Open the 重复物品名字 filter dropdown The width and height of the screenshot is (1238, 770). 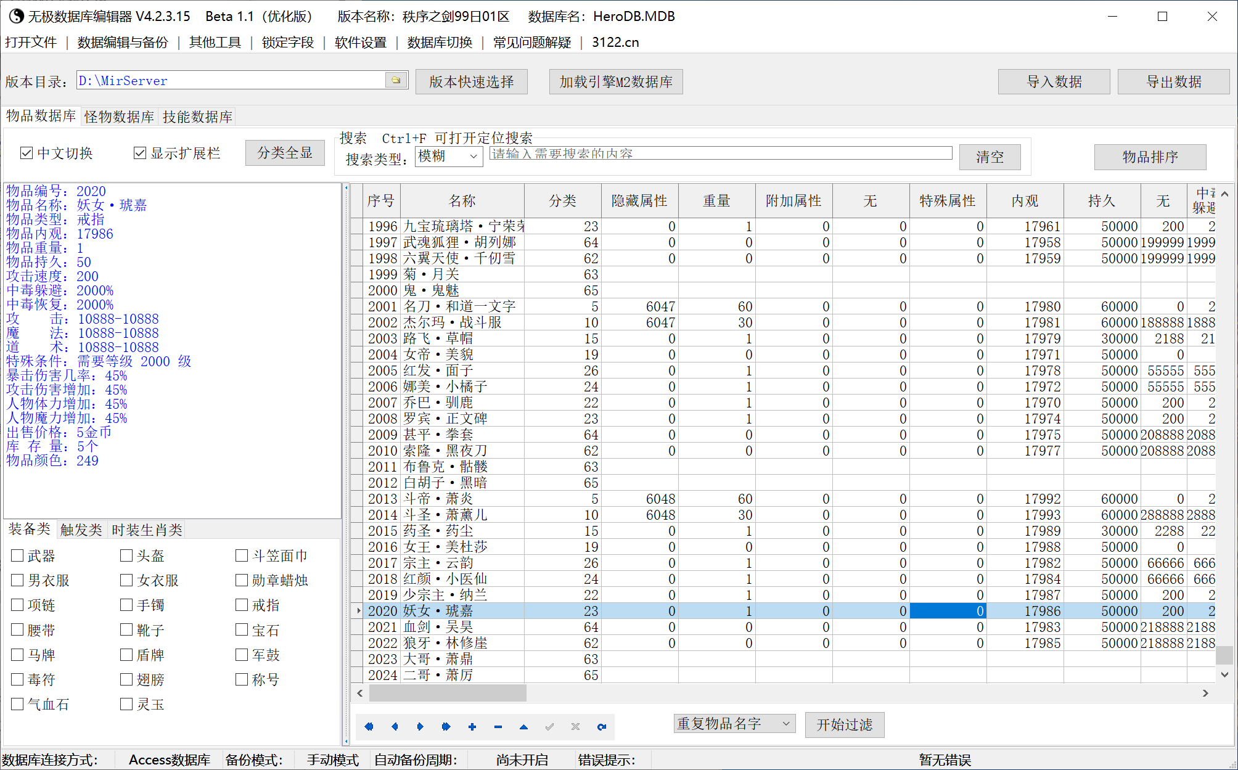[x=734, y=724]
